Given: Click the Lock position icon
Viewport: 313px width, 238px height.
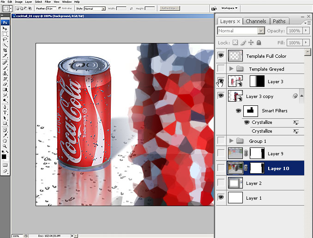Looking at the screenshot, I should tap(251, 43).
